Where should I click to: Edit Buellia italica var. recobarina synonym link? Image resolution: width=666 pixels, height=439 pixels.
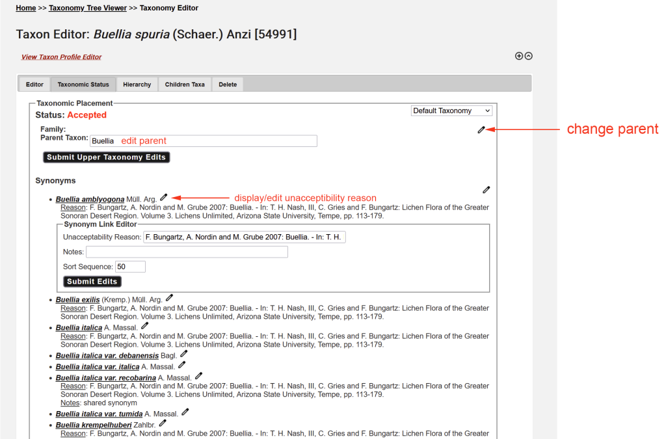199,375
